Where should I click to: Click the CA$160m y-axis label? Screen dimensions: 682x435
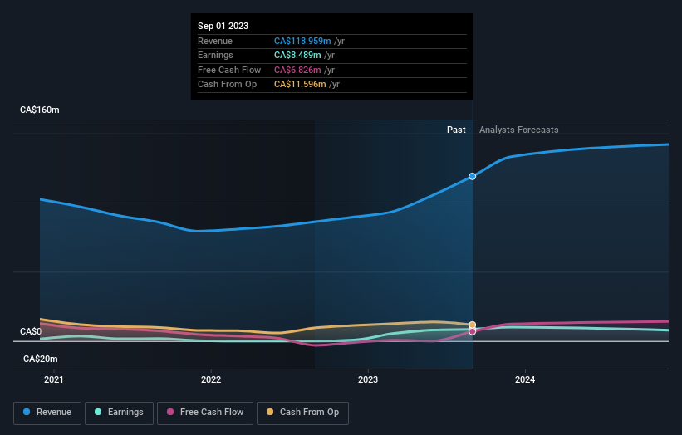click(40, 110)
